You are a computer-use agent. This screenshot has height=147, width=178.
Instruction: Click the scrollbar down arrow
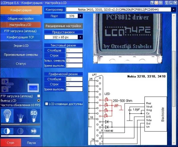click(174, 143)
